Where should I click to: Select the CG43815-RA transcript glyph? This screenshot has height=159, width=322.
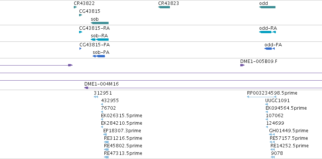(81, 32)
